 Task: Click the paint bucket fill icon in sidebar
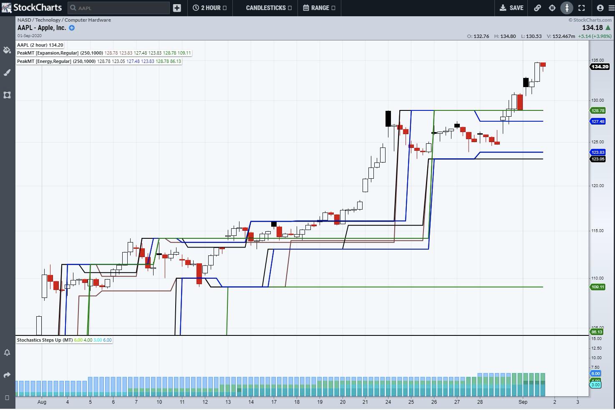[x=7, y=50]
